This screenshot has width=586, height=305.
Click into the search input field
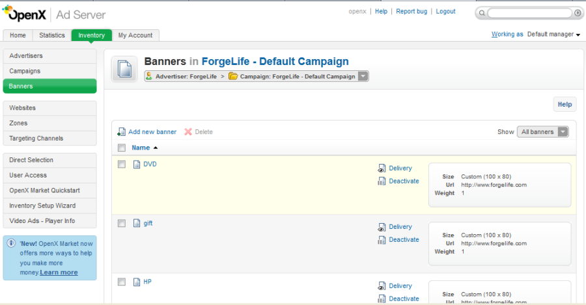coord(530,13)
